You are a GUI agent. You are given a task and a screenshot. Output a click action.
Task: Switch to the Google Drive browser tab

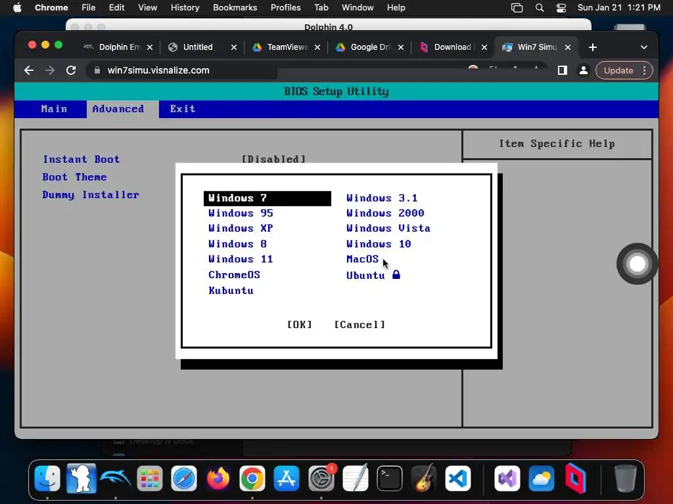coord(369,47)
